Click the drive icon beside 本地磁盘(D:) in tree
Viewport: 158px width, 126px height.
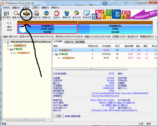[15, 53]
